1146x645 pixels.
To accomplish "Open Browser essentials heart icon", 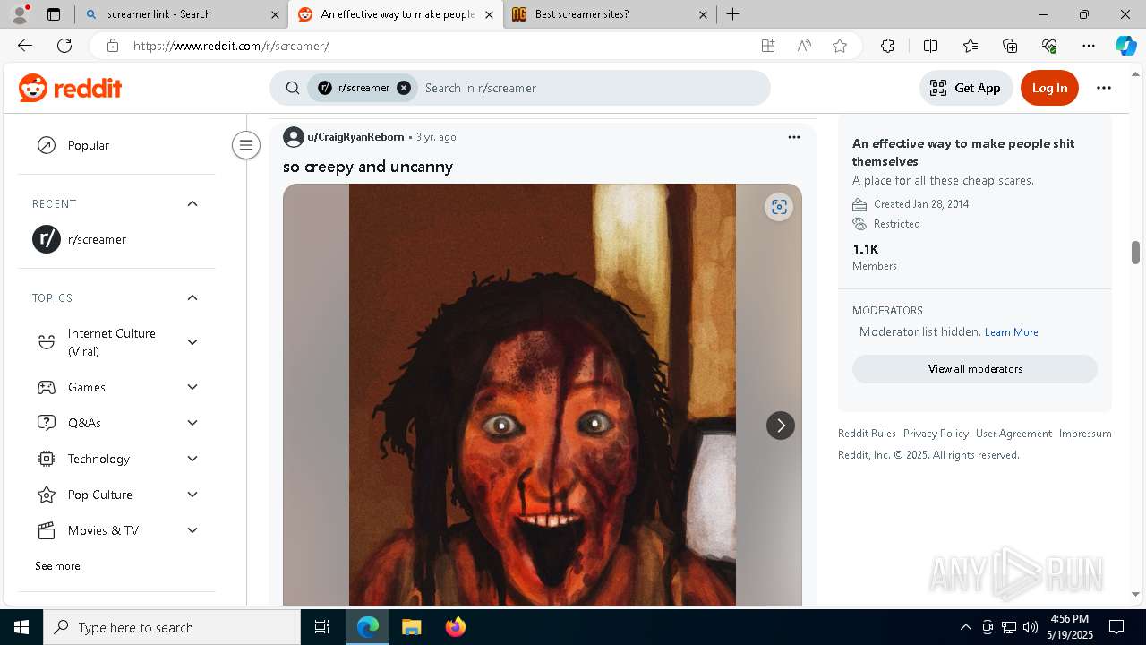I will 1049,46.
